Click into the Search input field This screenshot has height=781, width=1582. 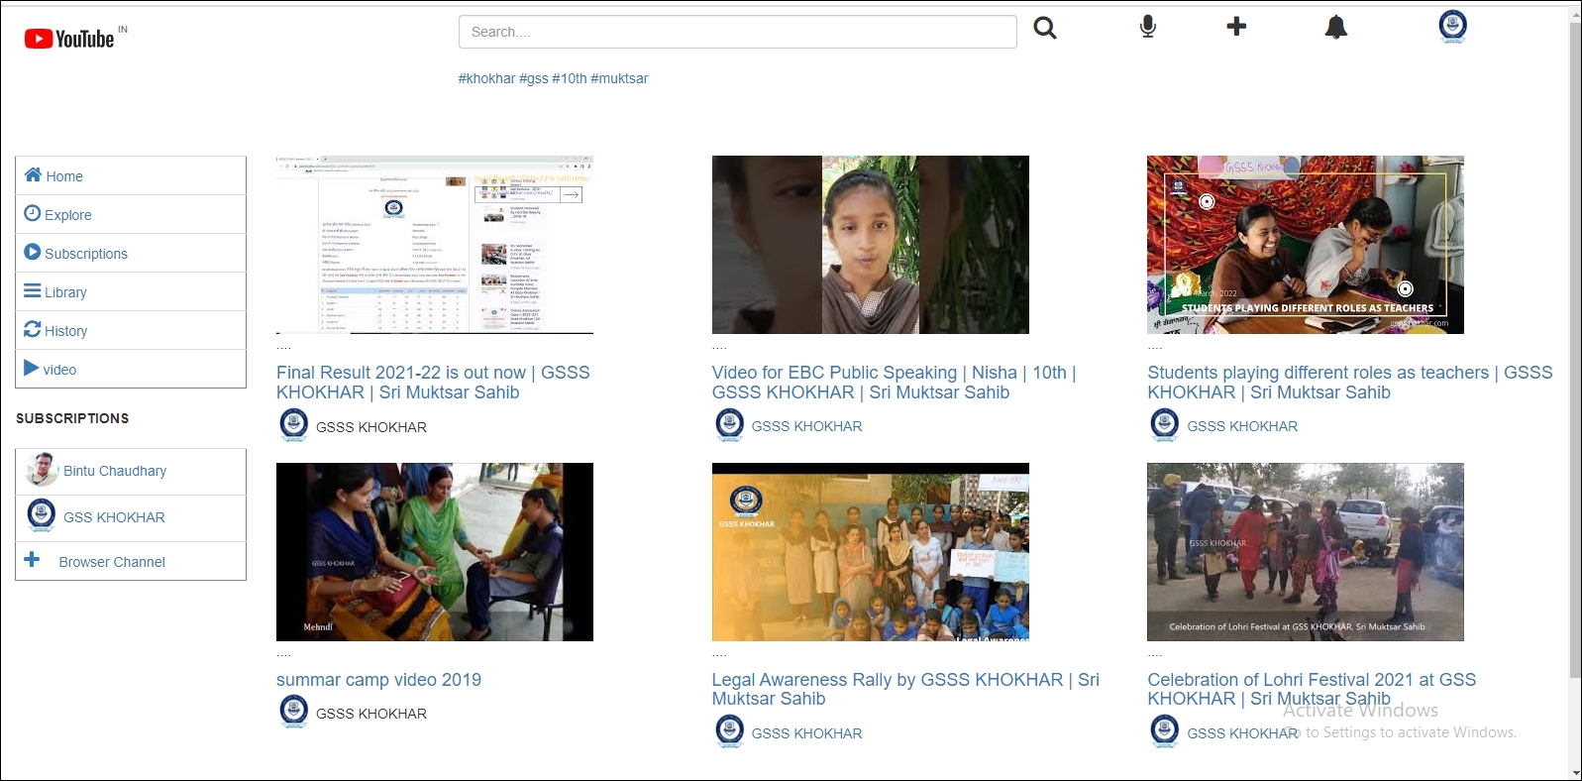click(737, 32)
